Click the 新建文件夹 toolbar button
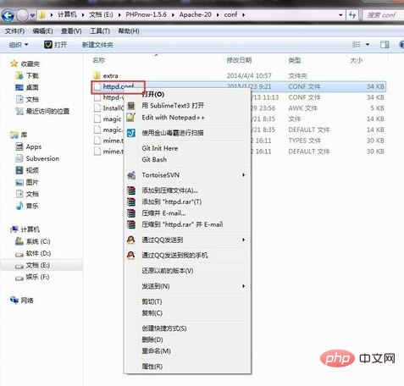The width and height of the screenshot is (404, 386). 97,45
